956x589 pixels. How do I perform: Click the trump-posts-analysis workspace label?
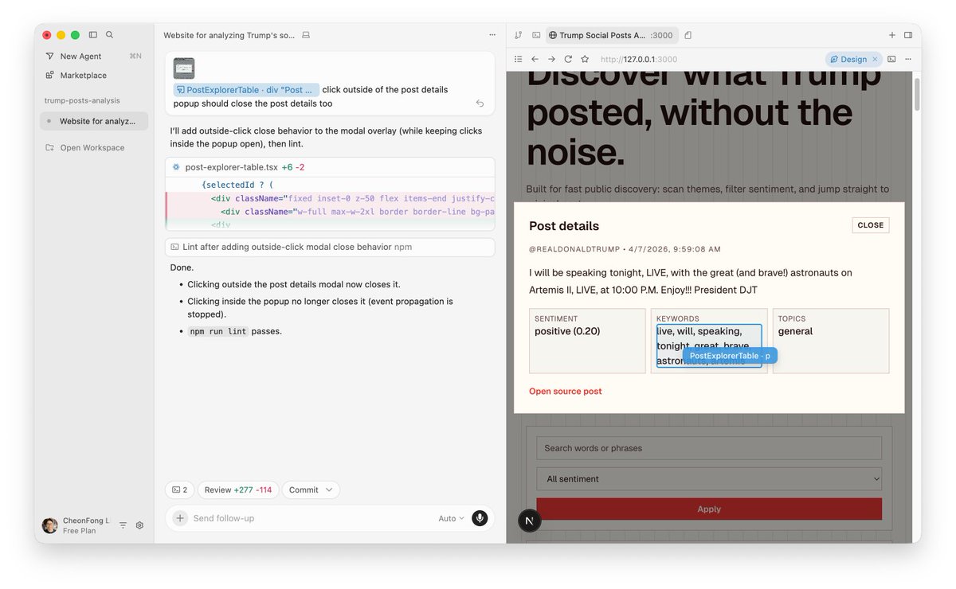click(82, 101)
